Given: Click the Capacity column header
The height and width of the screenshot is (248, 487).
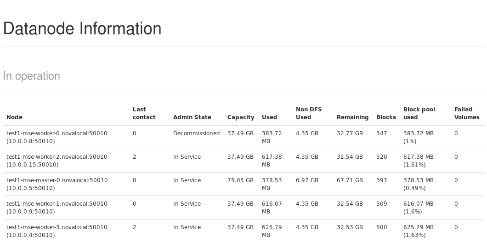Looking at the screenshot, I should pos(241,117).
